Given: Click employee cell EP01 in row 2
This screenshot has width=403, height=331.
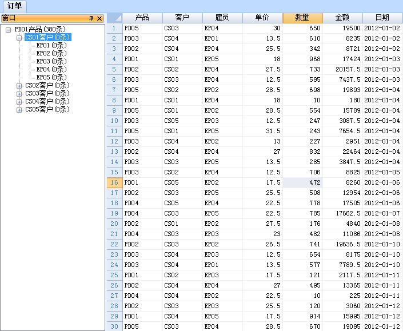Looking at the screenshot, I should coord(222,38).
